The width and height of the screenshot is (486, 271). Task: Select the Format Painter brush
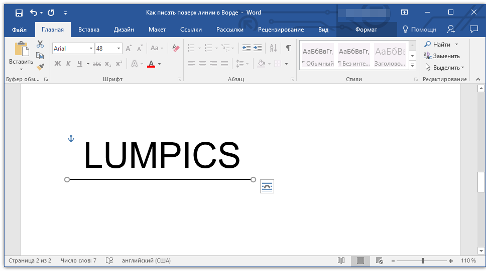(x=40, y=67)
